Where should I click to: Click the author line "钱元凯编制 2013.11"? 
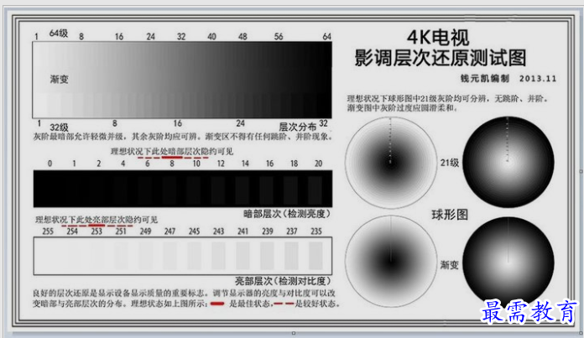tap(508, 79)
